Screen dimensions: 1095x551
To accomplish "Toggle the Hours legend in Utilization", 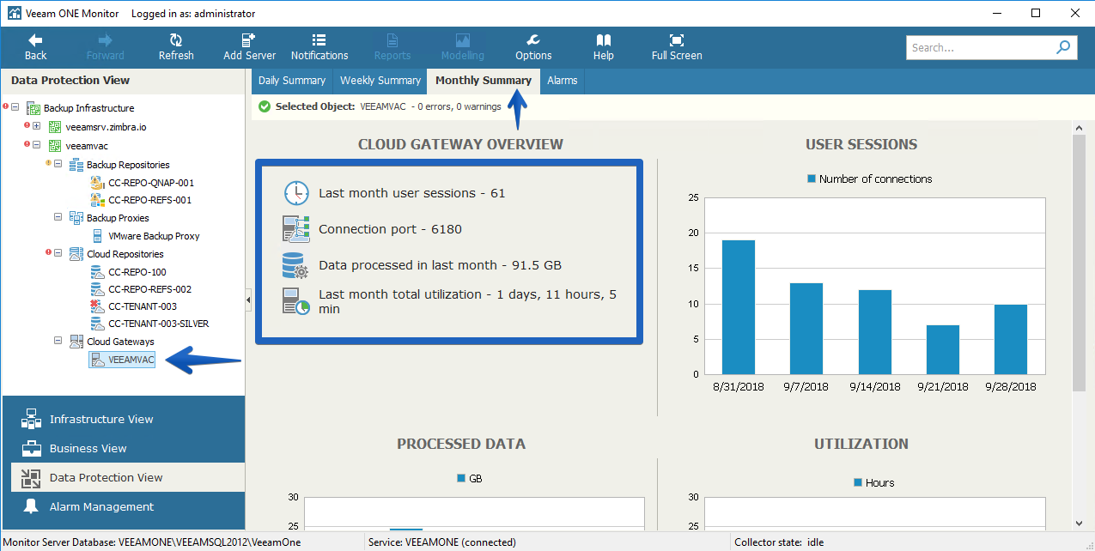I will pyautogui.click(x=858, y=482).
